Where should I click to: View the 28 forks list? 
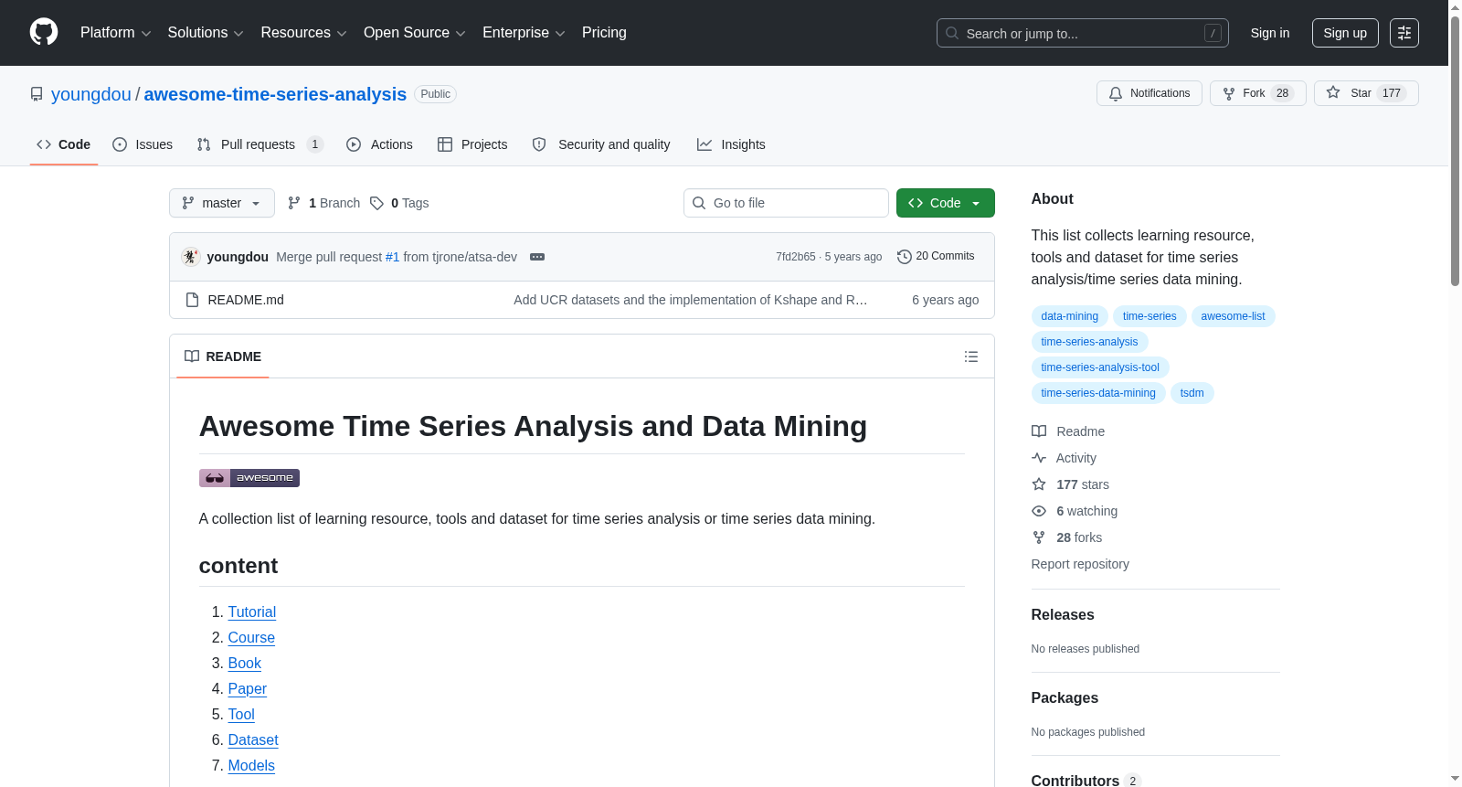click(1067, 537)
